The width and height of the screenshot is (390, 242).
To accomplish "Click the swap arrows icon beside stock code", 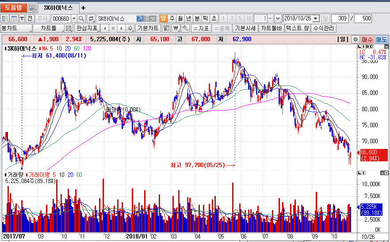I will (91, 19).
